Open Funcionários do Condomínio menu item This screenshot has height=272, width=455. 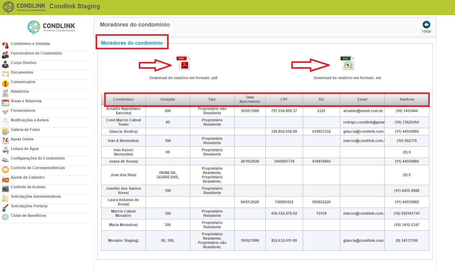click(36, 53)
